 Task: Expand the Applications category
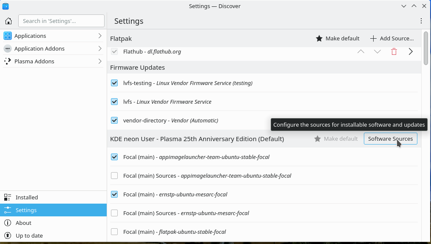click(x=53, y=36)
